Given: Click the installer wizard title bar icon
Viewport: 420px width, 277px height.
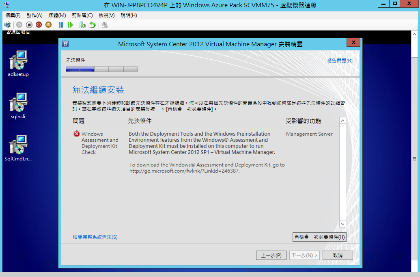Looking at the screenshot, I should (65, 44).
